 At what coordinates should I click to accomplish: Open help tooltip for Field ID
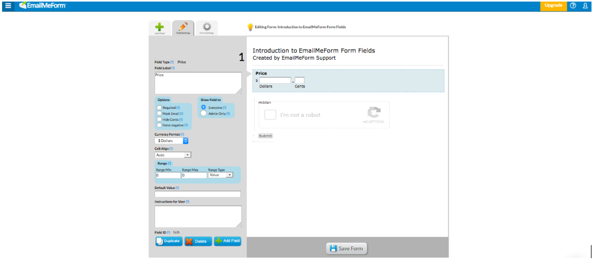[168, 232]
